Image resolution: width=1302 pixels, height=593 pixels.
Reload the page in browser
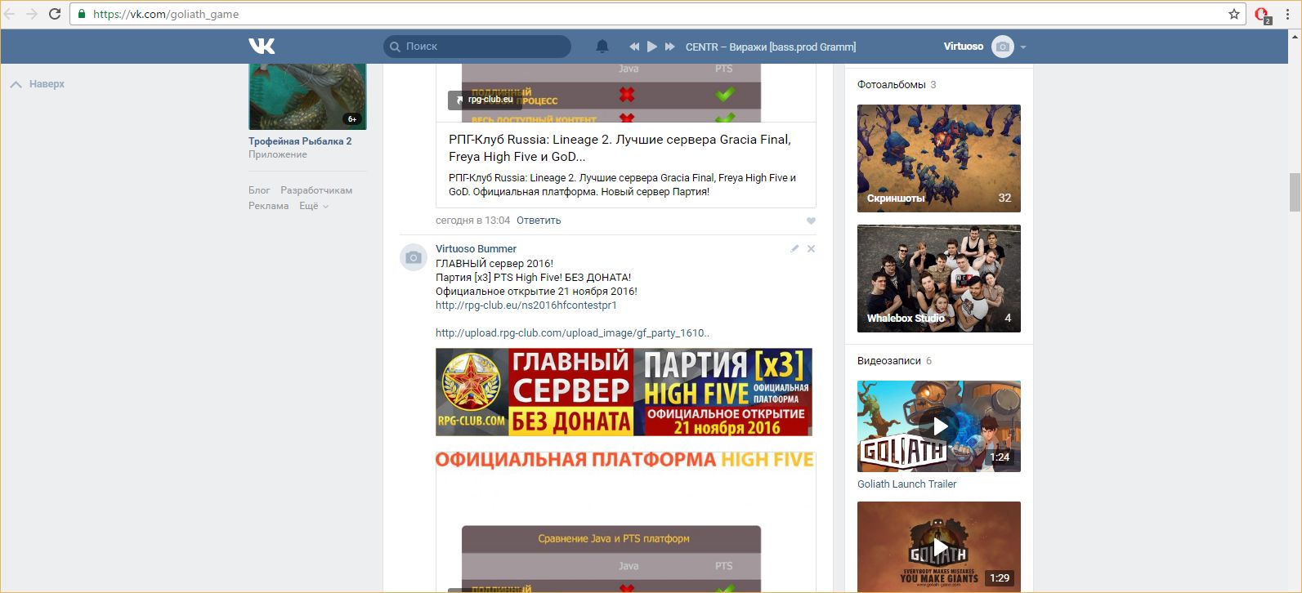tap(55, 14)
